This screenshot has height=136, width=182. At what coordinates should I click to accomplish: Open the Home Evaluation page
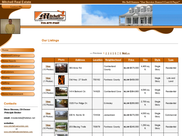point(18,67)
